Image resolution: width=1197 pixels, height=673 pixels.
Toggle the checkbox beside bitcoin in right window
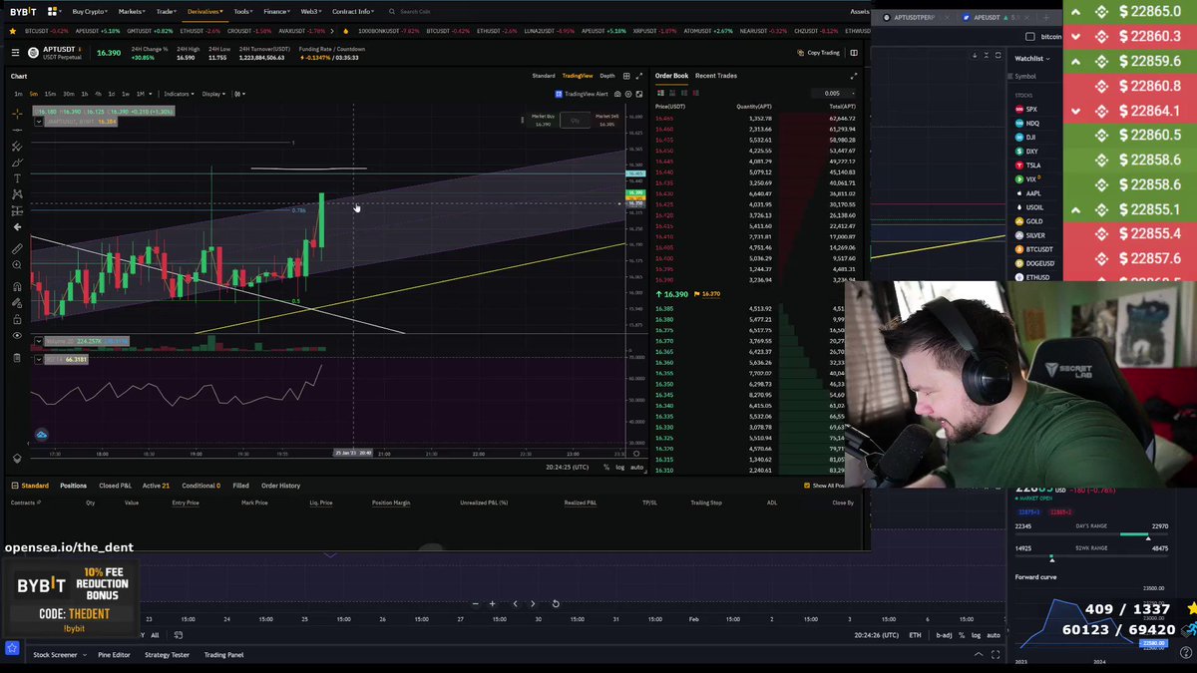coord(1030,37)
